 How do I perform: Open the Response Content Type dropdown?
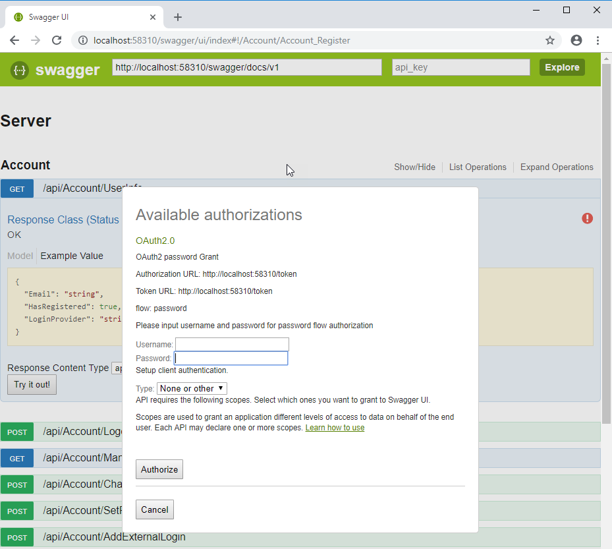119,368
